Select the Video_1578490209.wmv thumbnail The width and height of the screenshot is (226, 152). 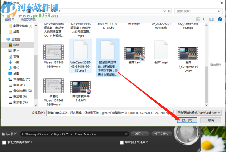point(54,52)
